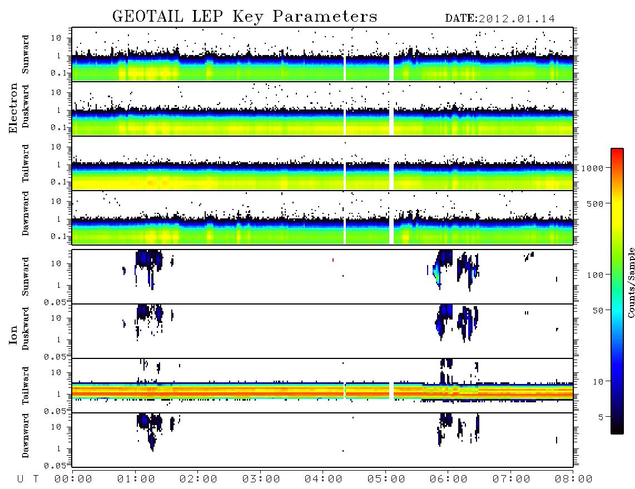This screenshot has width=635, height=489.
Task: Click the 02:00 time axis label
Action: (199, 479)
